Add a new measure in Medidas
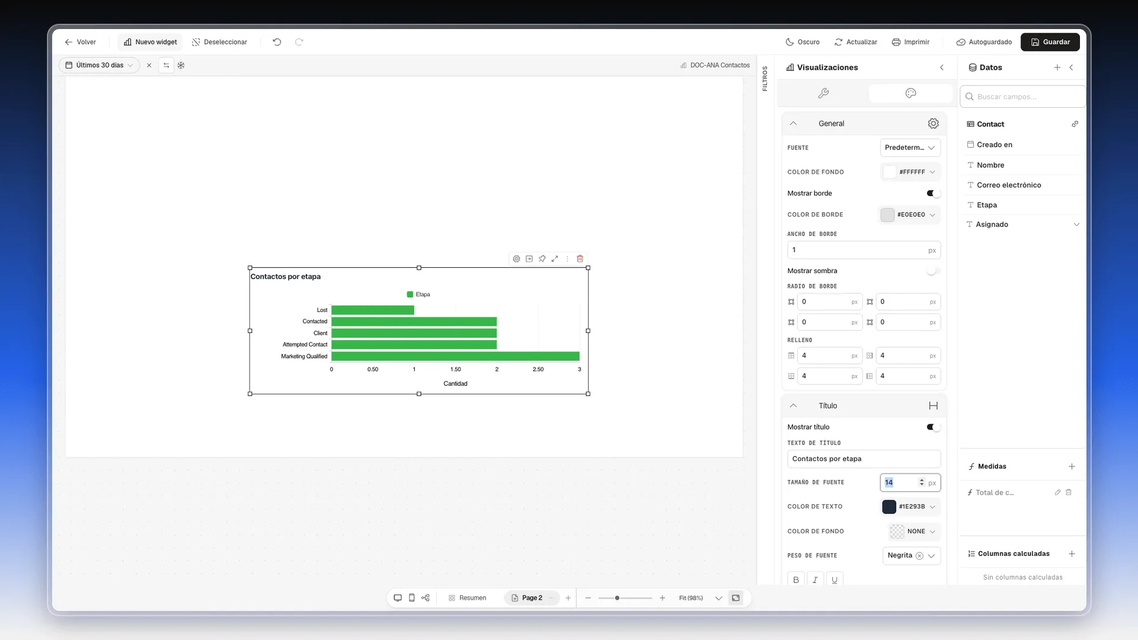This screenshot has height=640, width=1138. coord(1072,466)
